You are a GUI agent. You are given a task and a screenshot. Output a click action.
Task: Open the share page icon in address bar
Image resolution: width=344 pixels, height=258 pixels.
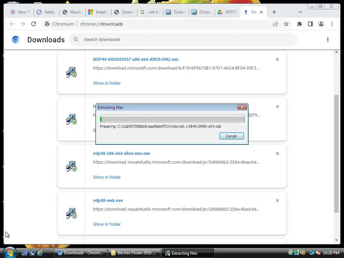click(x=275, y=24)
